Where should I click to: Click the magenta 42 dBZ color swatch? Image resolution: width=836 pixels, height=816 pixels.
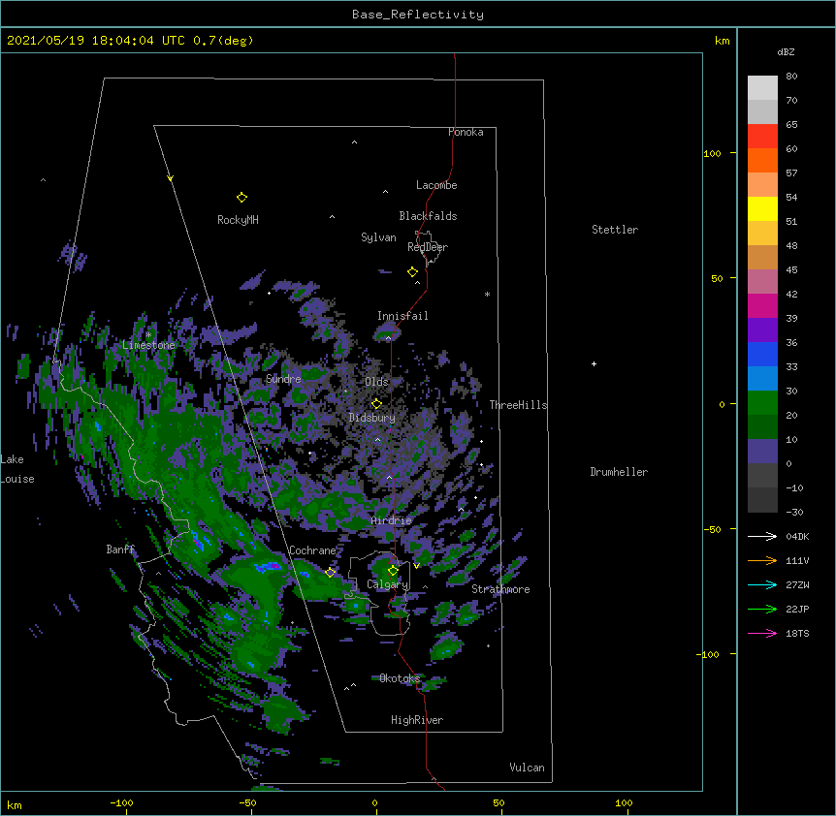(x=762, y=305)
